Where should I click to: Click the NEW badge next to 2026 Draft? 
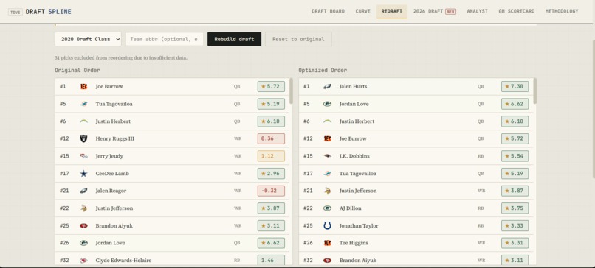(x=451, y=12)
